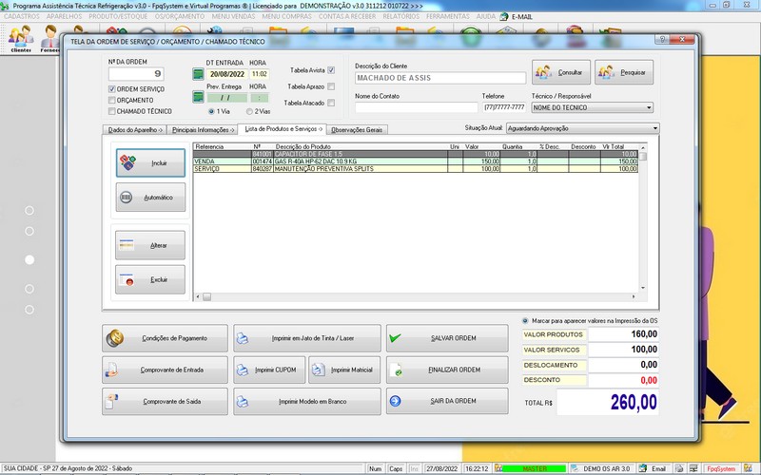The height and width of the screenshot is (475, 761).
Task: Click FpqSystem link in status bar
Action: (721, 468)
